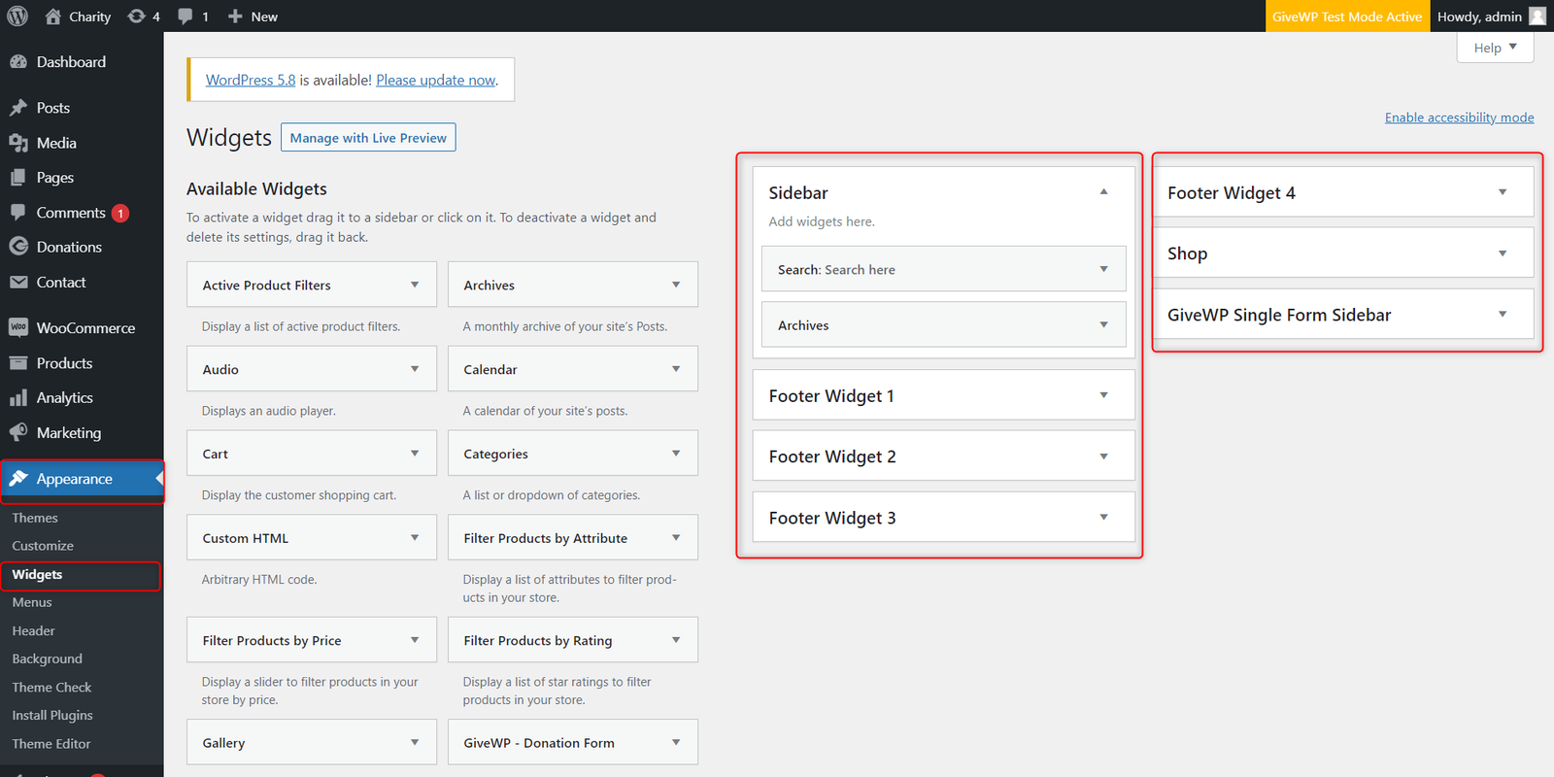This screenshot has height=777, width=1554.
Task: Click the Media icon in sidebar
Action: tap(18, 143)
